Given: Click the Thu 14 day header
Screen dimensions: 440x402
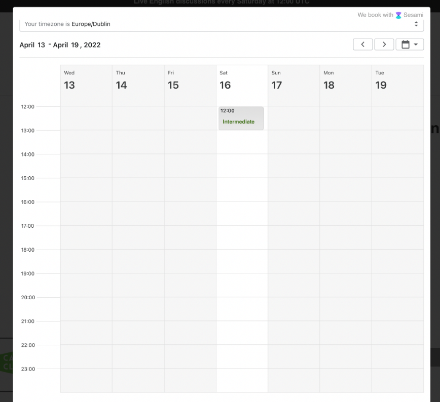Looking at the screenshot, I should tap(138, 81).
